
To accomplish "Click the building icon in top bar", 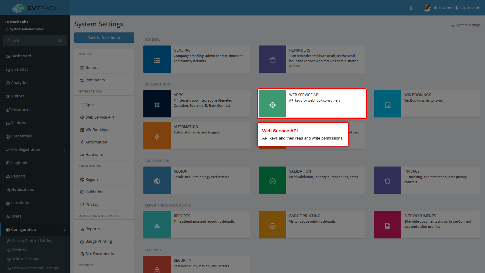I will pos(412,8).
